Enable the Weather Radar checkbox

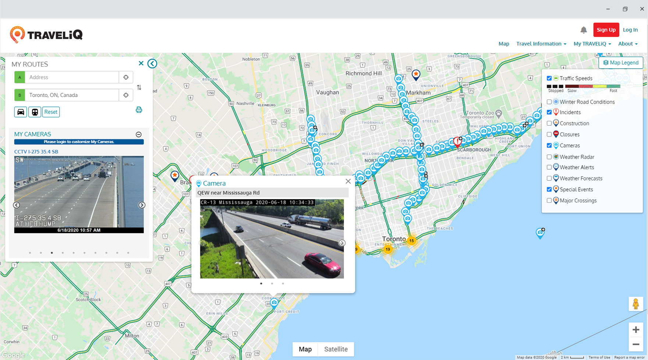coord(549,156)
